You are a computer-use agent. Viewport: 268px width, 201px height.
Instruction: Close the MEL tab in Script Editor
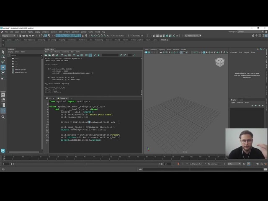pos(53,98)
